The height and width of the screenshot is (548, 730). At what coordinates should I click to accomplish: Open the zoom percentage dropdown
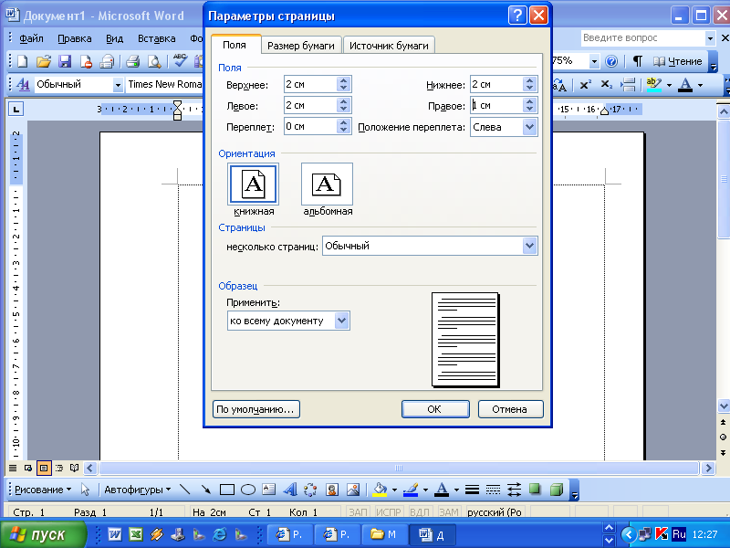pyautogui.click(x=594, y=61)
